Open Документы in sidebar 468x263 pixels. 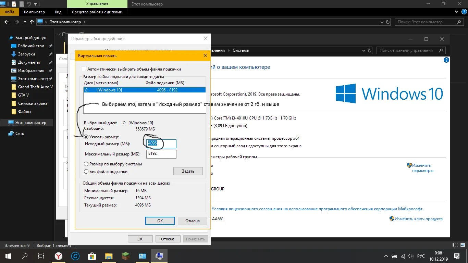click(x=29, y=62)
